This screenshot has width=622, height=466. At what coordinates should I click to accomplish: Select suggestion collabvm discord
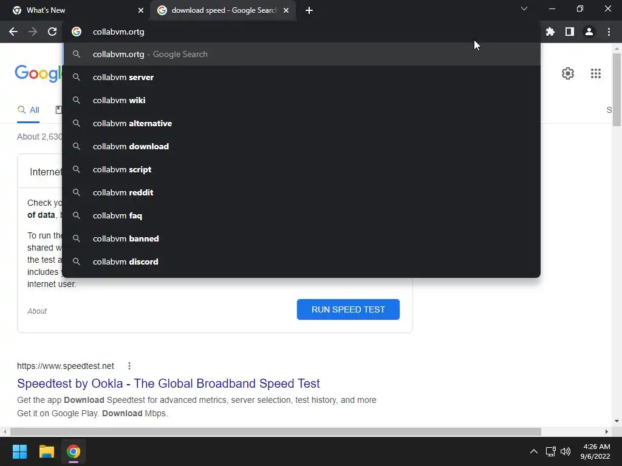pos(301,262)
